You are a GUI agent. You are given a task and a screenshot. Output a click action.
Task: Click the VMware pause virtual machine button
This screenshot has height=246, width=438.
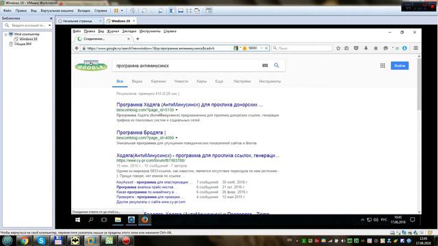click(116, 11)
